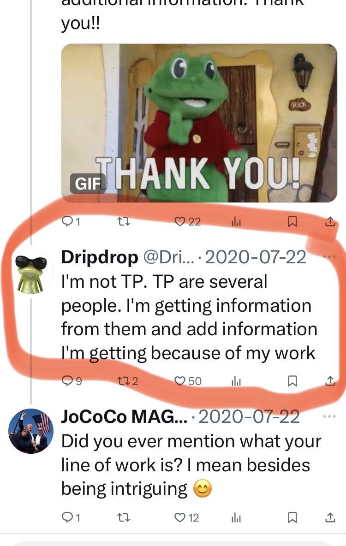The image size is (346, 546).
Task: Retweet the JoCoCo MAG tweet
Action: [x=123, y=518]
